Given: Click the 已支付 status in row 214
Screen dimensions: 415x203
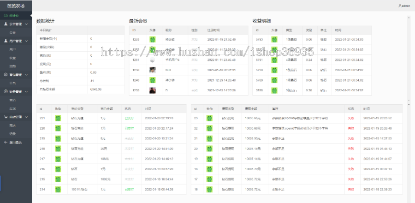Looking at the screenshot, I should pos(129,190).
